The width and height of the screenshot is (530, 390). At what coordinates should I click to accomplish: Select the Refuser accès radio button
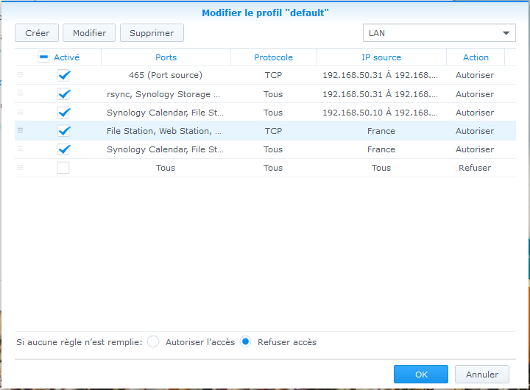[x=246, y=341]
